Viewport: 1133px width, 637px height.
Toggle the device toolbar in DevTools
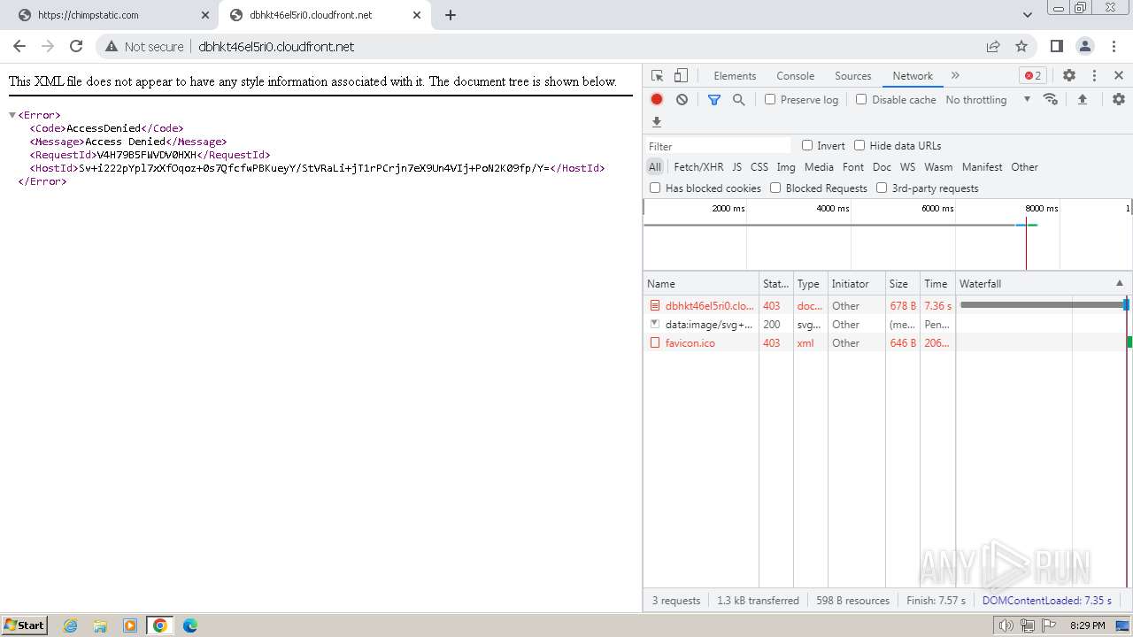point(681,75)
